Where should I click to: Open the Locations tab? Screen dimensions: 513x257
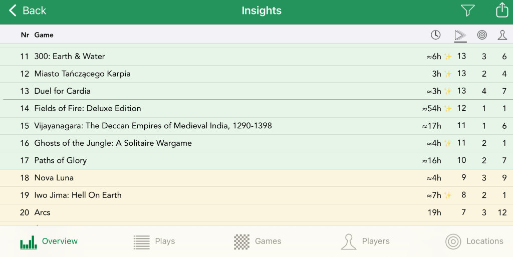[474, 241]
